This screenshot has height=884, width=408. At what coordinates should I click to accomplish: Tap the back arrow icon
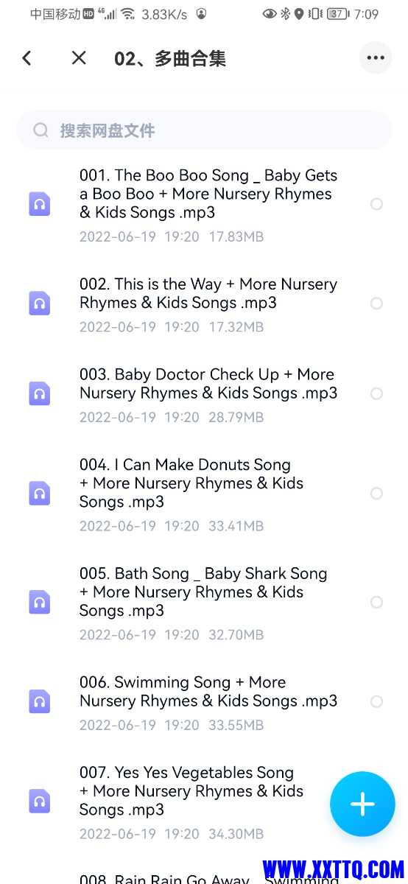[x=27, y=58]
